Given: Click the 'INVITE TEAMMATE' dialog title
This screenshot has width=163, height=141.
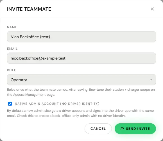Looking at the screenshot, I should (x=29, y=9).
